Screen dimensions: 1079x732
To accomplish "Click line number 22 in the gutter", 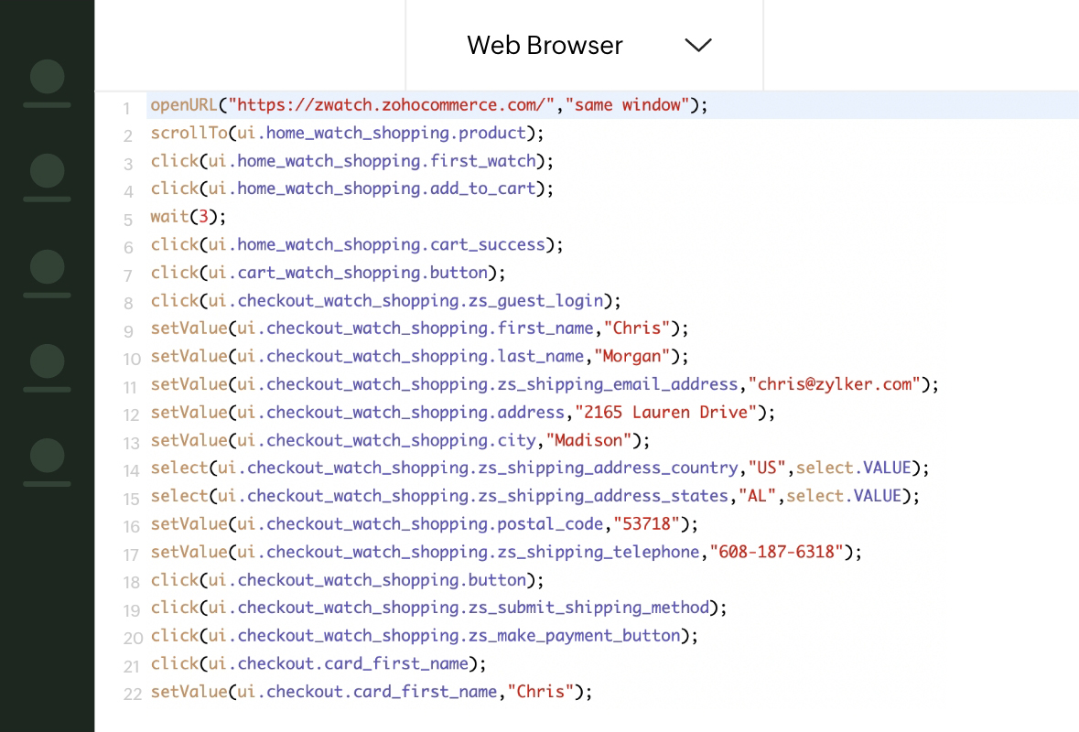I will [x=132, y=694].
